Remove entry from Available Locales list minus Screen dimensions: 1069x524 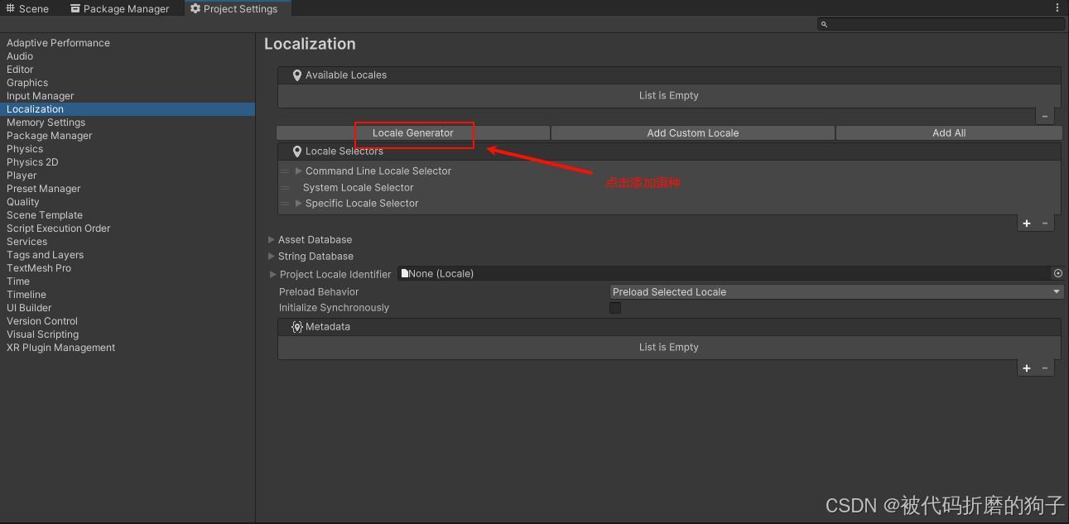click(1045, 117)
